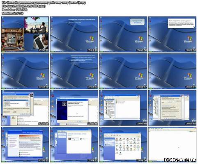Open the thumbnail stamped 00:07:55
Screen dimensions: 198x164
[x=172, y=108]
